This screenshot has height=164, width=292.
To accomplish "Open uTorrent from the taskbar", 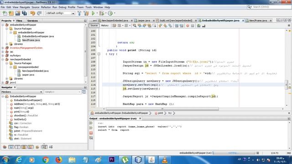I will click(125, 160).
